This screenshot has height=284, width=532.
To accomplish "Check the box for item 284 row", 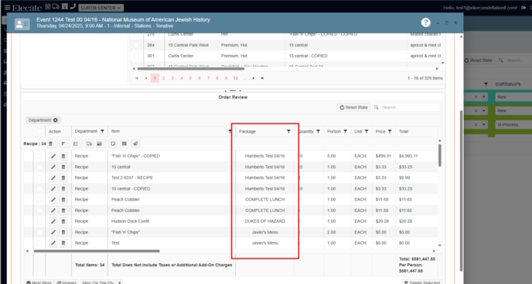I will (x=136, y=45).
